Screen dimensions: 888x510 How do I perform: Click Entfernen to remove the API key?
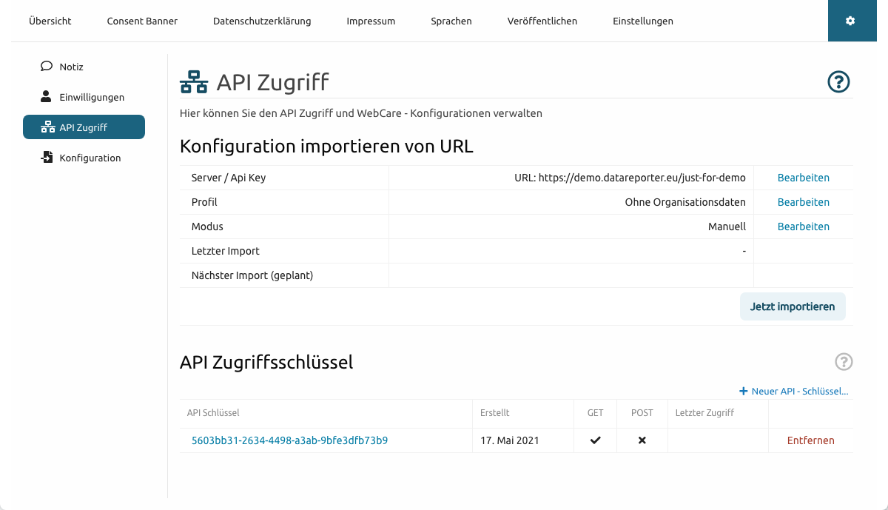pos(810,440)
